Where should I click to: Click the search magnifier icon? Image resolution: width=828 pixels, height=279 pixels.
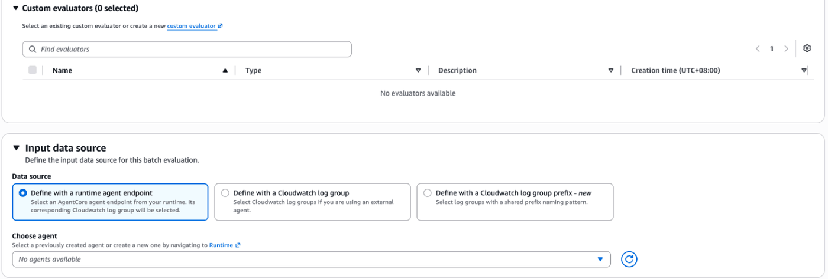(33, 49)
